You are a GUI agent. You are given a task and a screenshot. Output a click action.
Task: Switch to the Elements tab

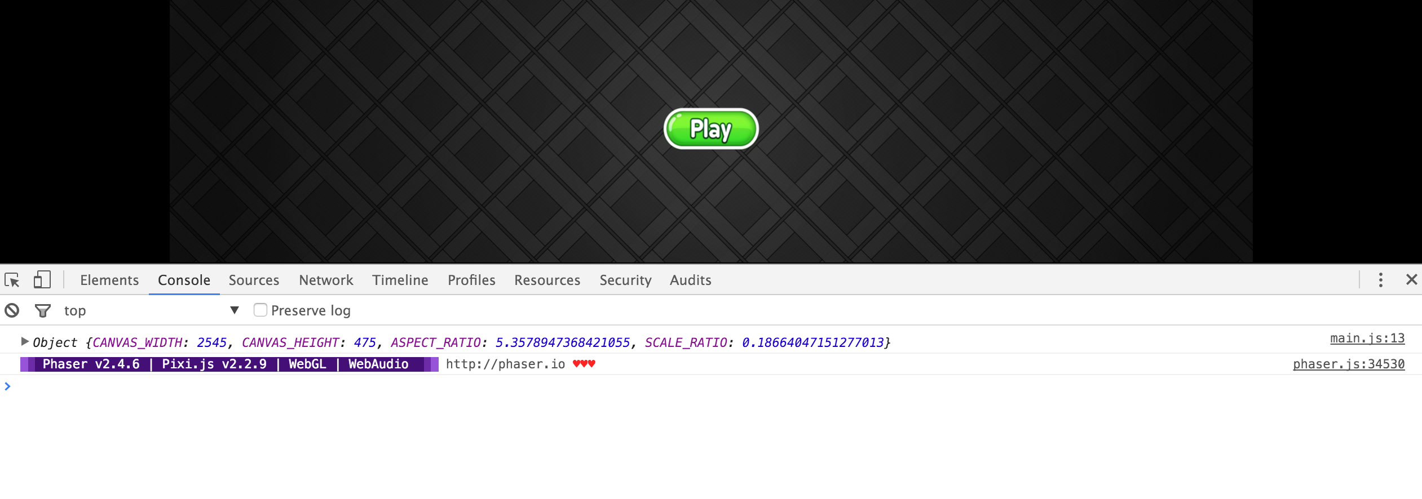109,280
